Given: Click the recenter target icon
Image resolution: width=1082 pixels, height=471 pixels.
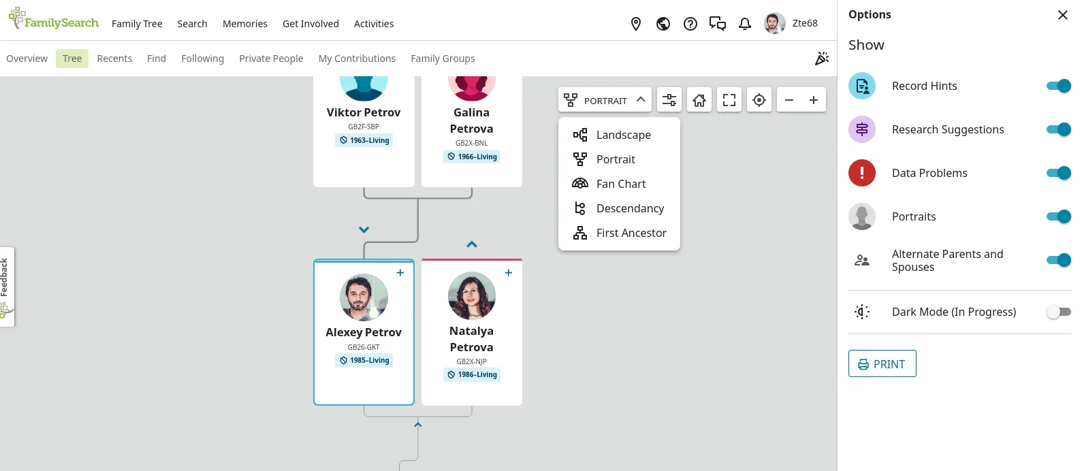Looking at the screenshot, I should coord(759,100).
